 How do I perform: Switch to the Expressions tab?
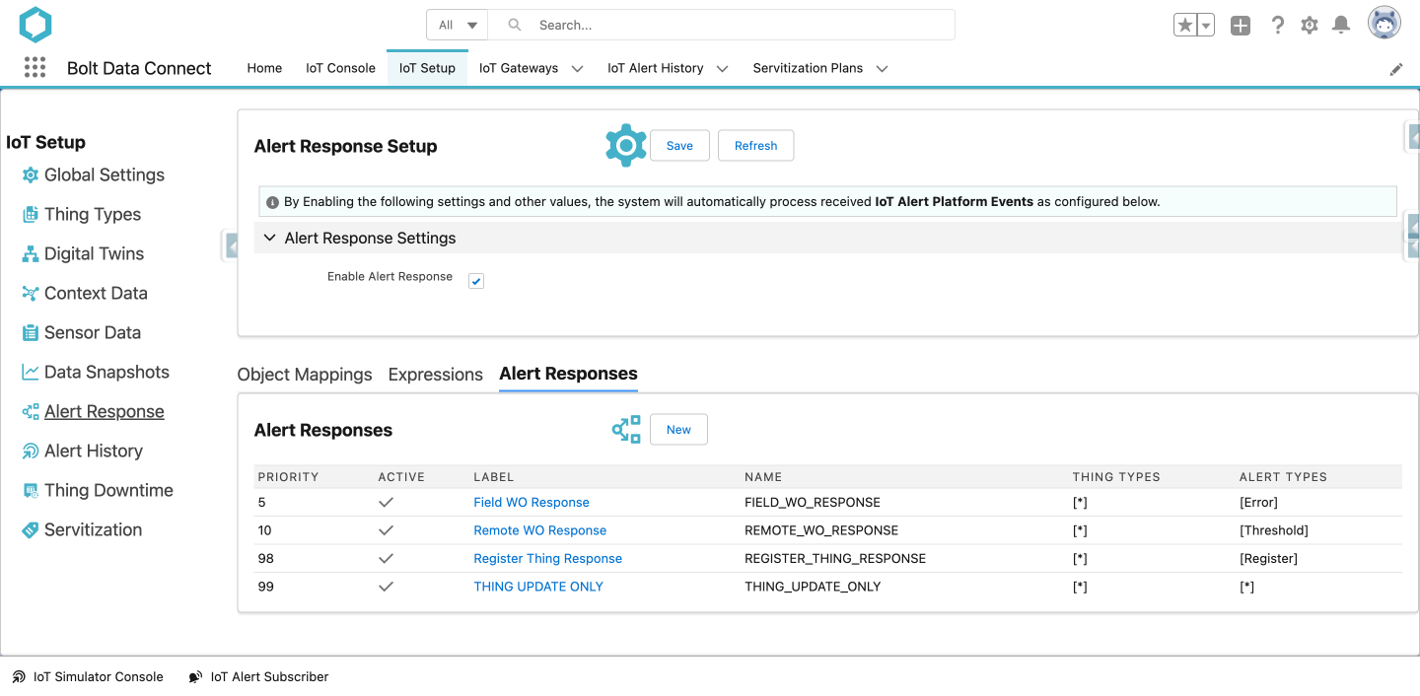point(436,375)
